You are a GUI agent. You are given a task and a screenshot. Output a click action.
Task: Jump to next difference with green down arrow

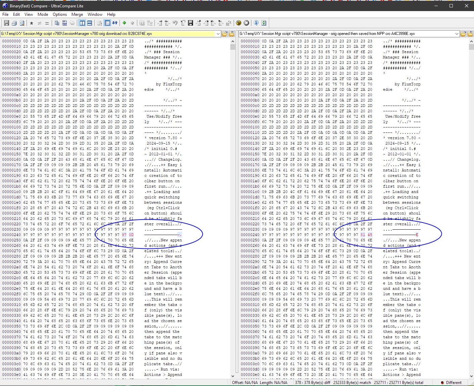tap(124, 23)
